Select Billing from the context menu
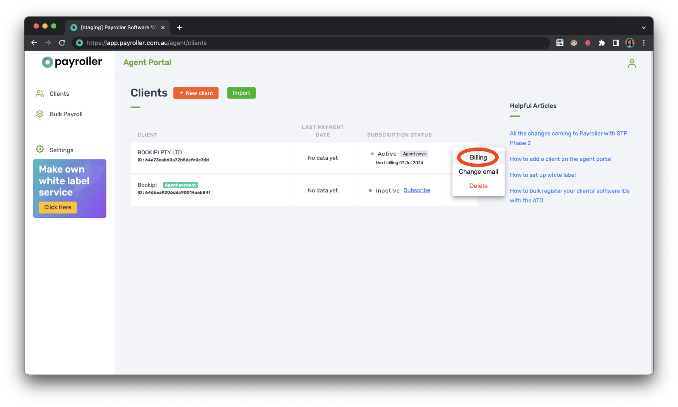The image size is (678, 407). tap(478, 157)
